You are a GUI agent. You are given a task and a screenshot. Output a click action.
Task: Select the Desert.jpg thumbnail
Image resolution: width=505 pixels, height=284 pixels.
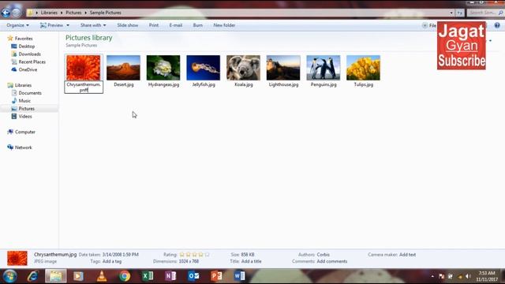[x=123, y=68]
